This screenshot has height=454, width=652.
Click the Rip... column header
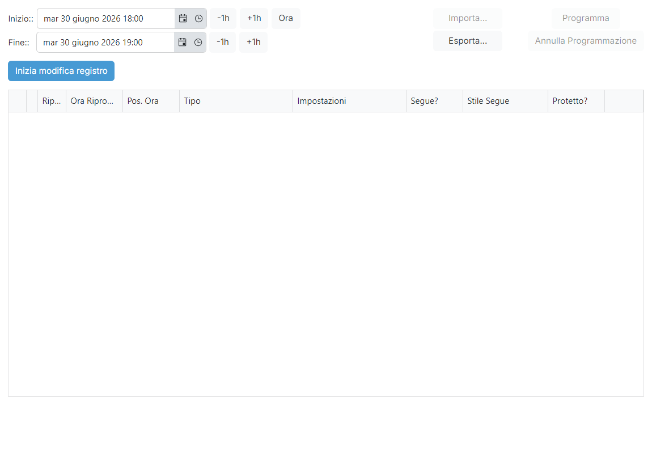[52, 101]
